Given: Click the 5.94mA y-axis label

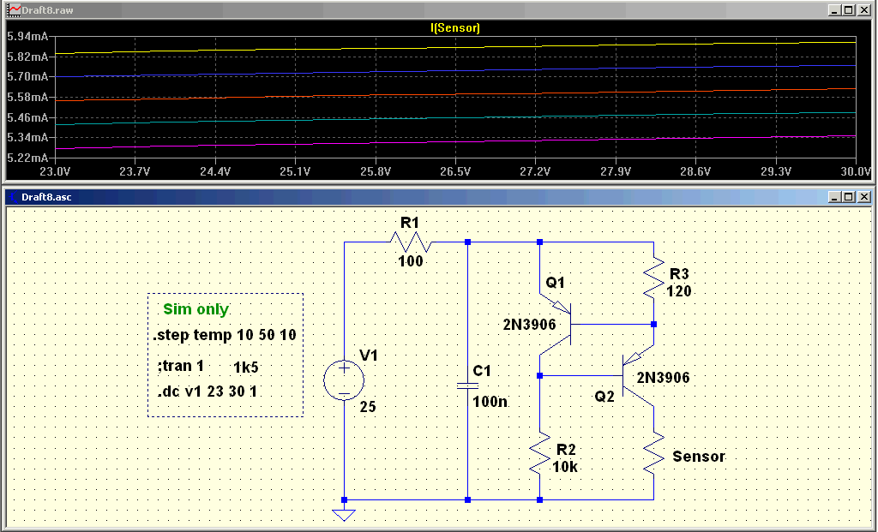Looking at the screenshot, I should click(x=27, y=36).
